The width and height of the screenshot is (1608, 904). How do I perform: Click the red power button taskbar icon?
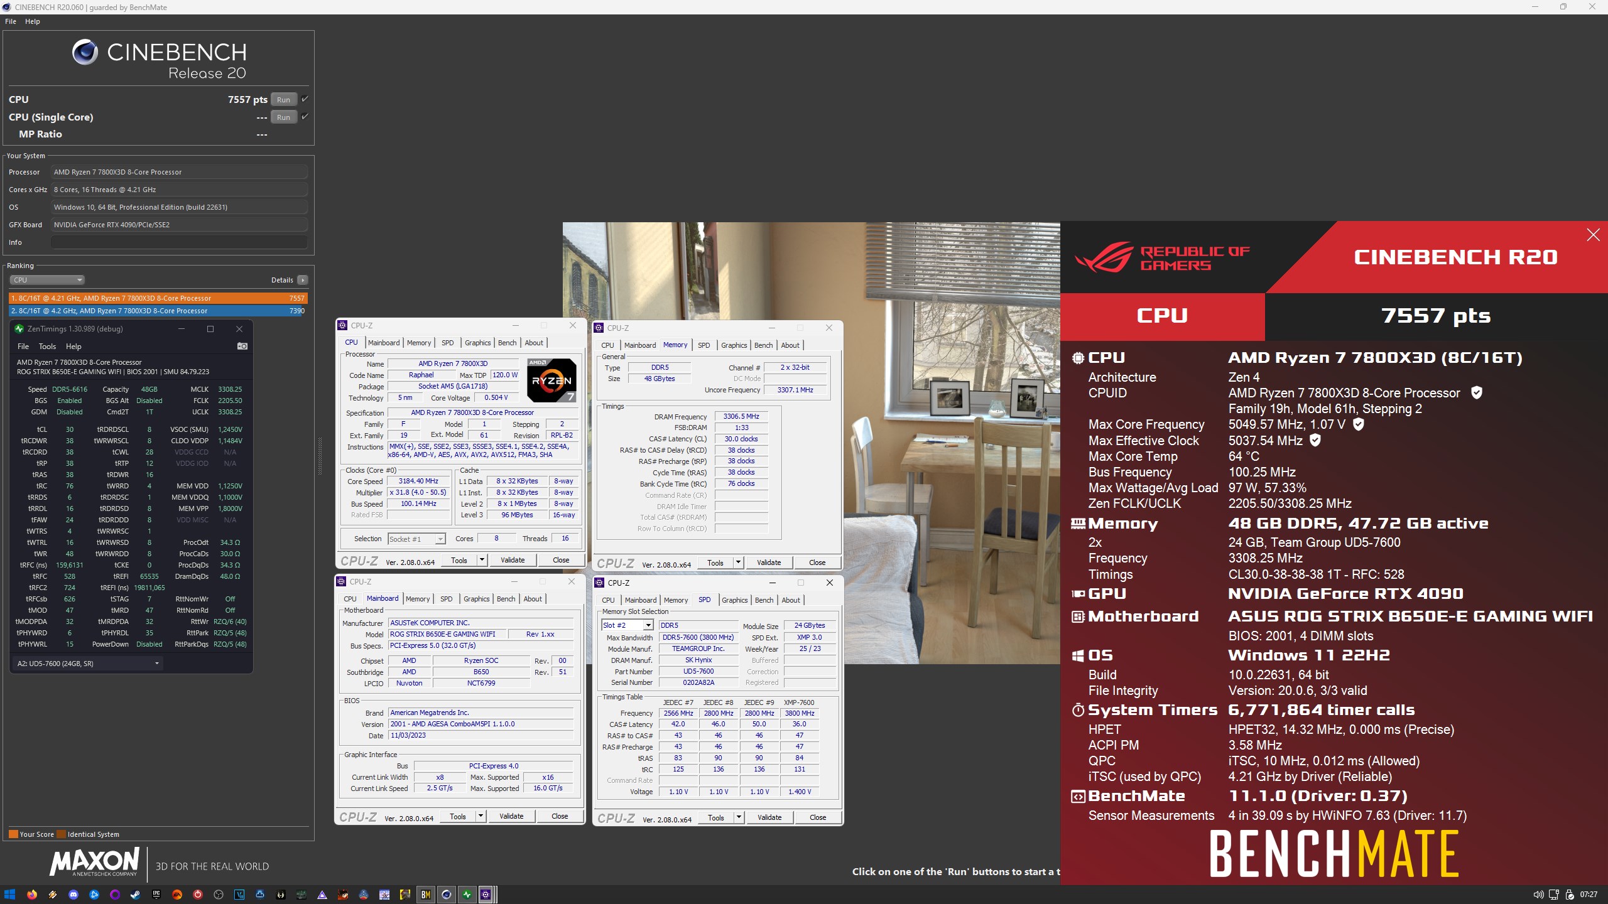click(x=198, y=895)
